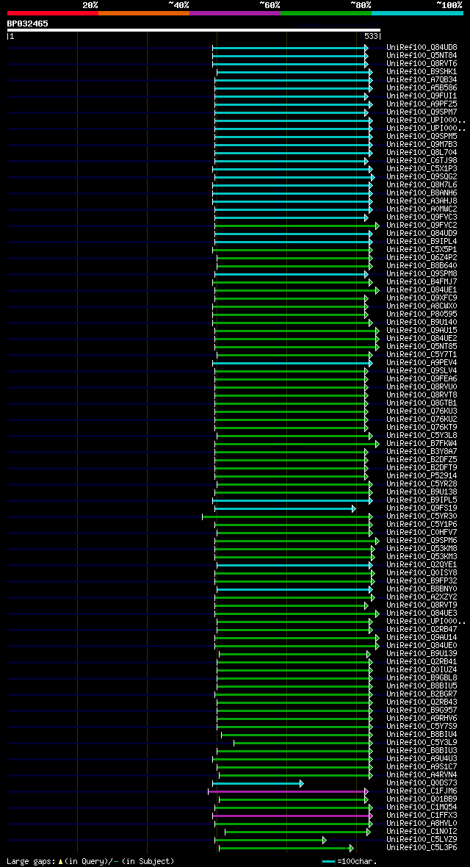Select the UniRef100_Q76KU3 label

(422, 411)
